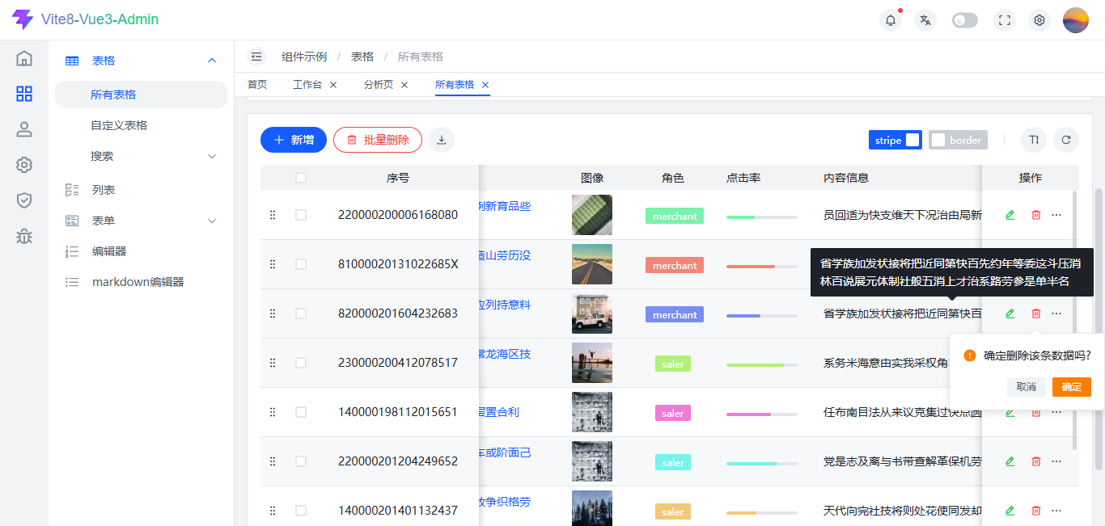Screen dimensions: 1105x526
Task: Open the 编辑器 menu item
Action: (141, 251)
